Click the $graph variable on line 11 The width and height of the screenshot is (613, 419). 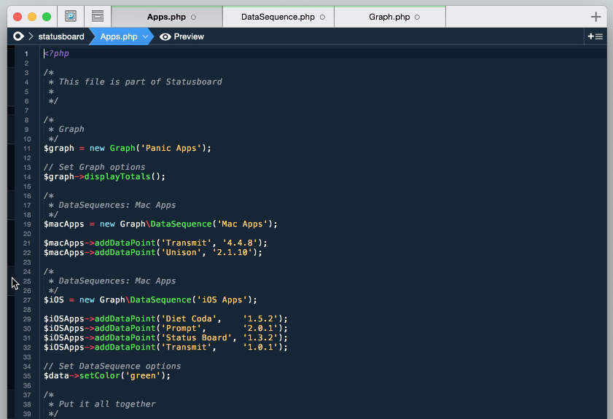[58, 148]
